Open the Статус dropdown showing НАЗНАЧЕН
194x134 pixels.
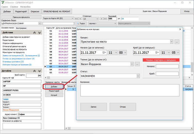138,76
